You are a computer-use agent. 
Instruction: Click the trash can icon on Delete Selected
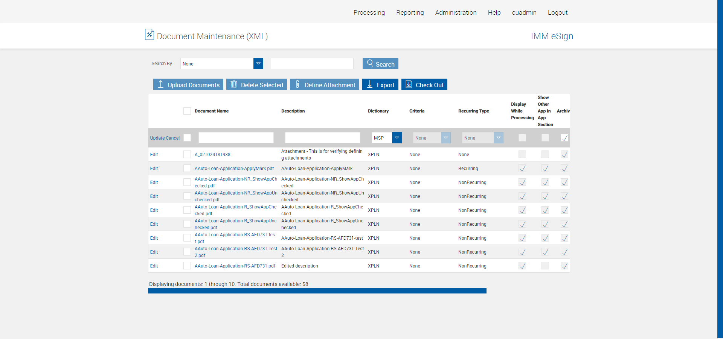click(x=234, y=84)
